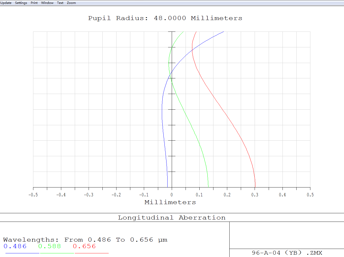This screenshot has width=344, height=257.
Task: Open the Print menu
Action: (x=34, y=3)
